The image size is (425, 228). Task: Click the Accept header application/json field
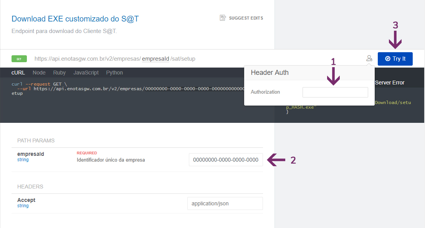(225, 203)
